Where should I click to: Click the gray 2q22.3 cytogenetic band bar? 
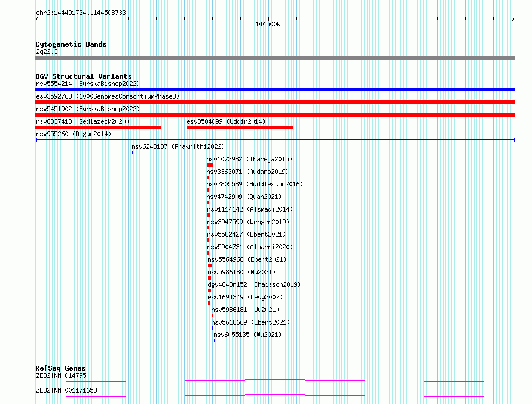(275, 58)
